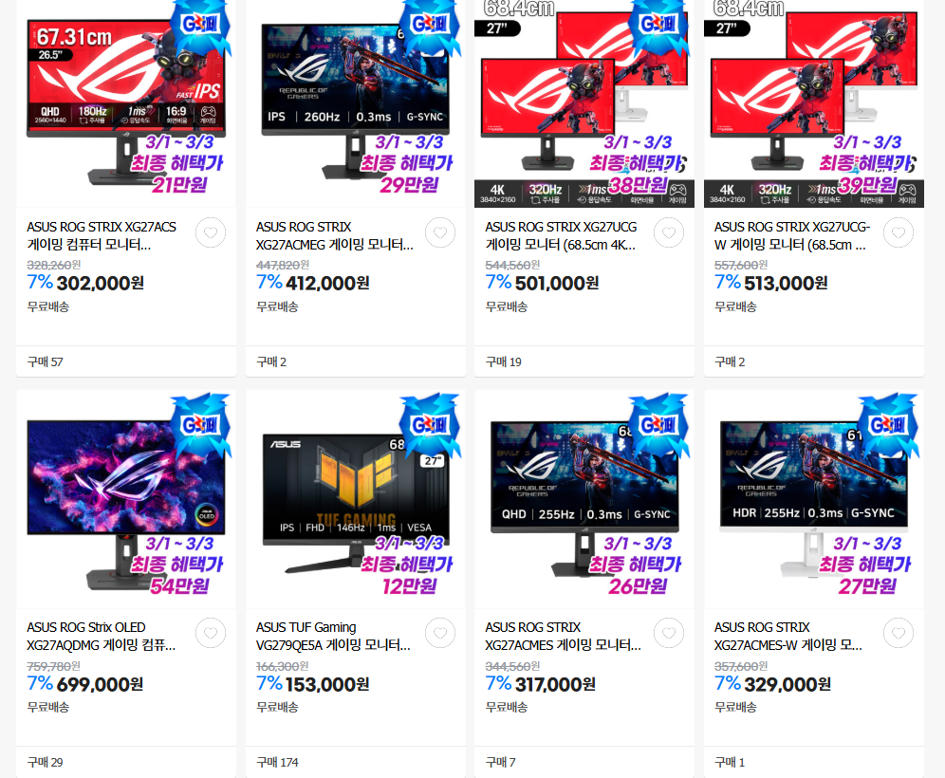This screenshot has width=945, height=778.
Task: View the OLED XG27AQDMG monitor thumbnail
Action: tap(126, 499)
